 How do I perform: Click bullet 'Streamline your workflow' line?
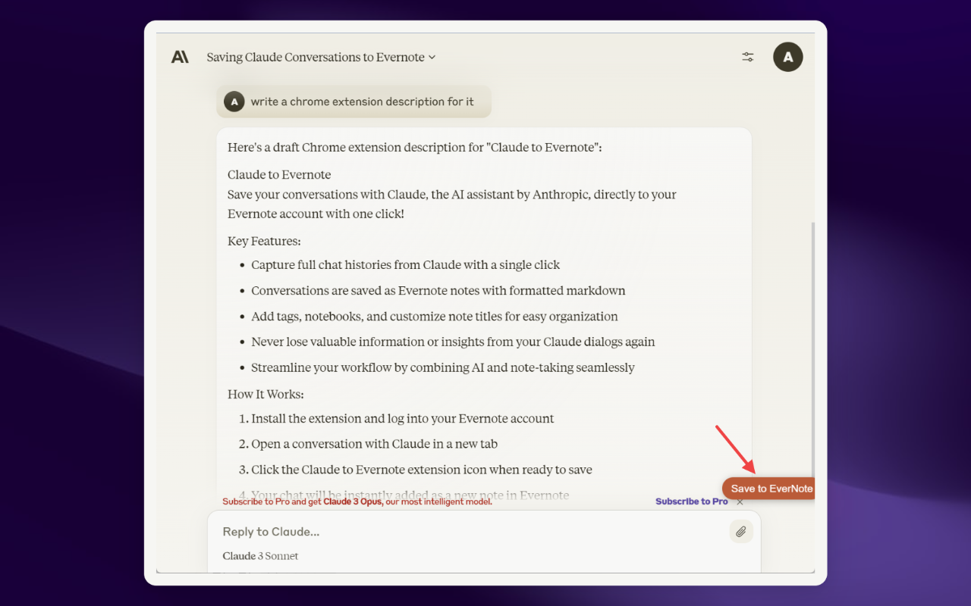click(x=443, y=367)
